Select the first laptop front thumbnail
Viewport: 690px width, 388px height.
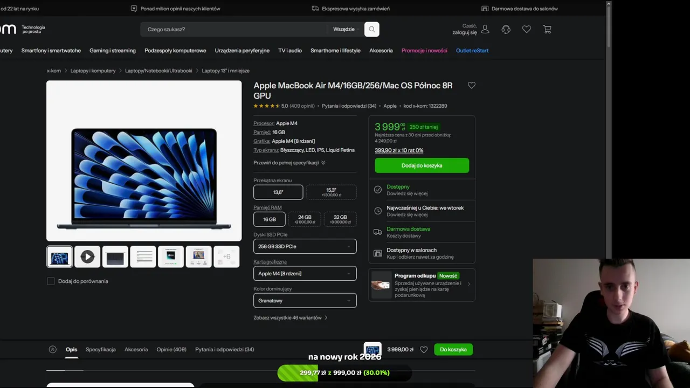point(59,257)
